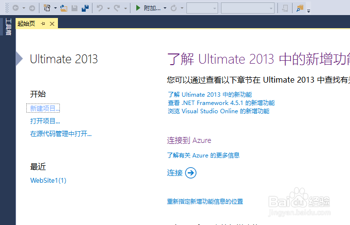Screen dimensions: 350x225
Task: Click 在源代码管理中打开... link
Action: (x=61, y=134)
